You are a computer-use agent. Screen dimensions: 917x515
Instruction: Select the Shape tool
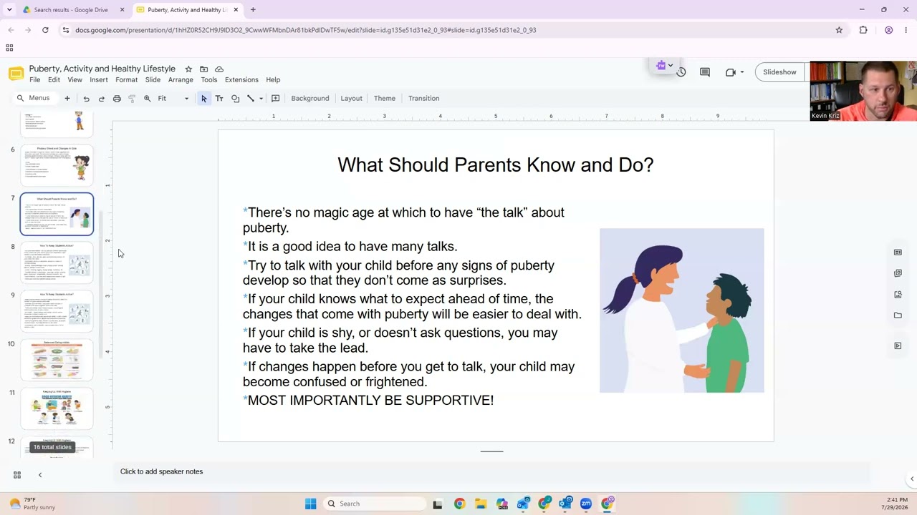(235, 99)
